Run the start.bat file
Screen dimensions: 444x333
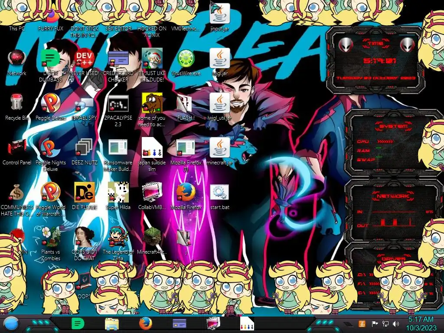click(x=219, y=196)
